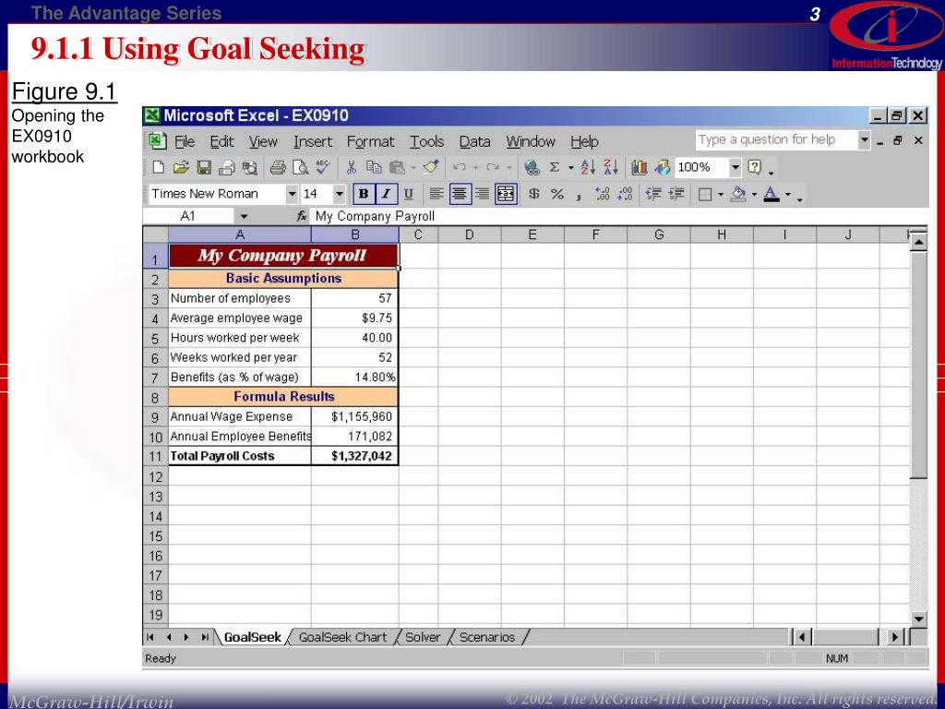Select the Format Painter brush

coord(430,167)
